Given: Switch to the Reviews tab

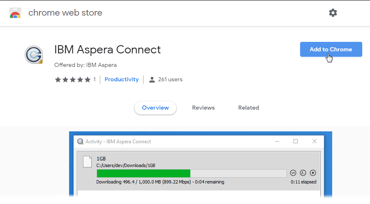Looking at the screenshot, I should pyautogui.click(x=203, y=108).
